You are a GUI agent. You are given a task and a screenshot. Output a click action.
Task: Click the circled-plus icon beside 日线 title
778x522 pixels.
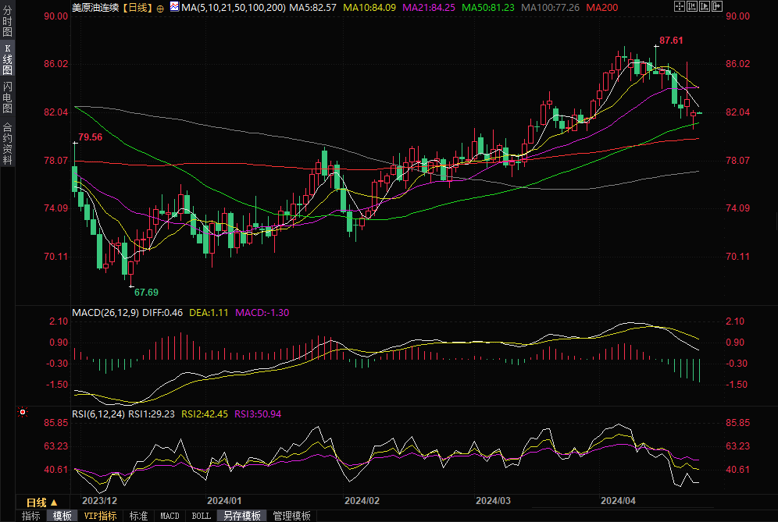tap(160, 7)
